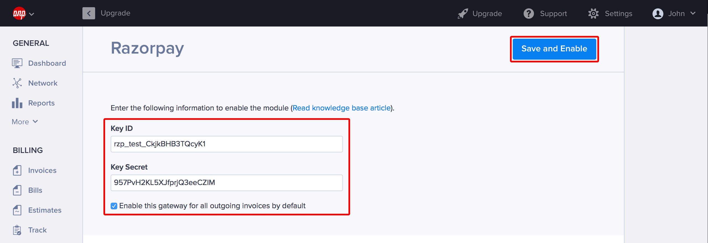This screenshot has width=708, height=243.
Task: Disable gateway for all outgoing invoices
Action: click(113, 206)
